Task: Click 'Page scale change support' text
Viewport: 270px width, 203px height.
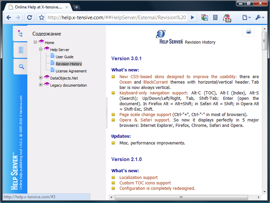Action: point(145,115)
